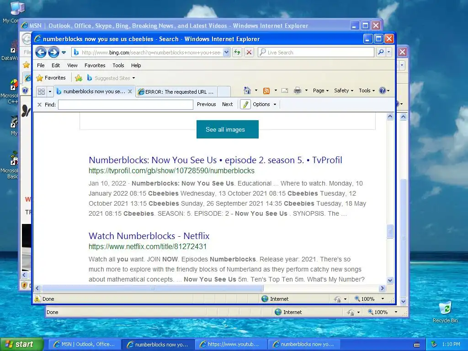This screenshot has width=468, height=351.
Task: Print page using the printer icon
Action: point(297,91)
